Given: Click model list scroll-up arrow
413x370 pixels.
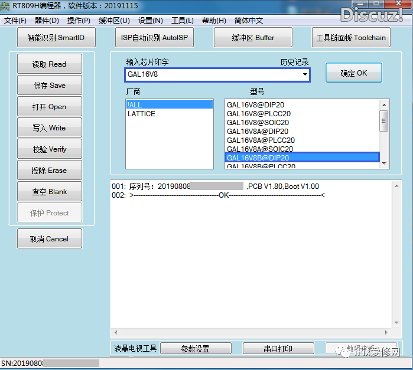Looking at the screenshot, I should pos(384,104).
